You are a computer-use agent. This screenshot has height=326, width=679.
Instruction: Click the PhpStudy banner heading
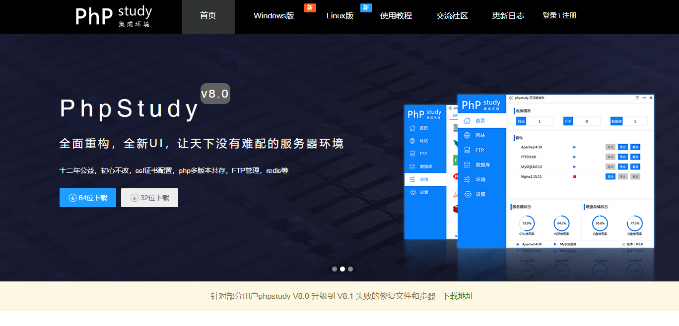[129, 109]
